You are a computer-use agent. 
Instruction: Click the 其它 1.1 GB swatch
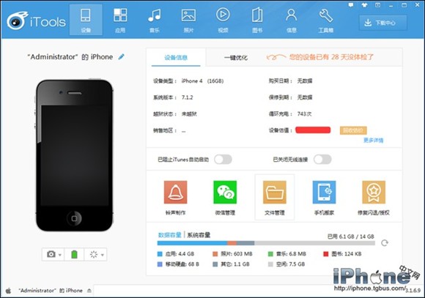[215, 264]
